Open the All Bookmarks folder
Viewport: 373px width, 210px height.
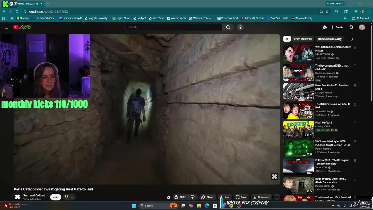[361, 18]
